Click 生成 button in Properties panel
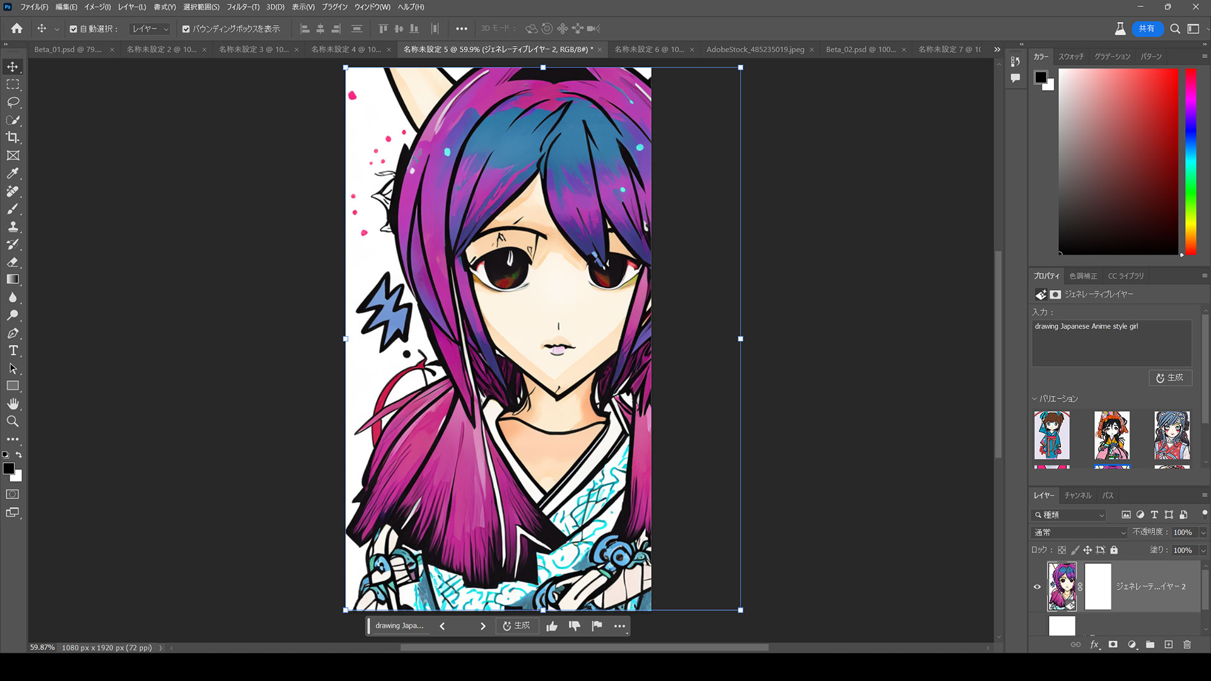 pyautogui.click(x=1170, y=378)
